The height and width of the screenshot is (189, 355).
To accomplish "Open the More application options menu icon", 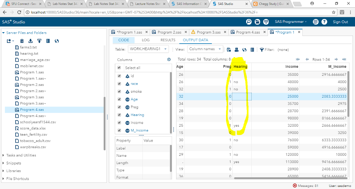I will tap(315, 22).
